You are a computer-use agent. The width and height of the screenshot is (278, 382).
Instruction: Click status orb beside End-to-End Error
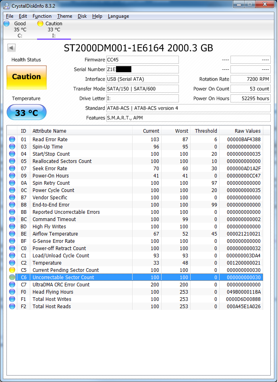(x=12, y=205)
